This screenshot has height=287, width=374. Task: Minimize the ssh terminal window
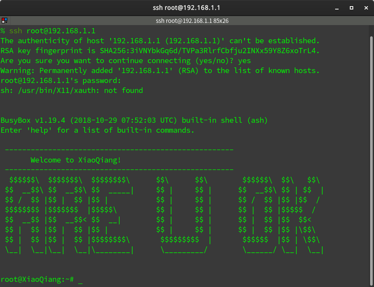tap(337, 8)
